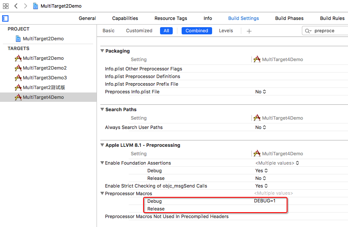This screenshot has width=348, height=227.
Task: Open the Always Search User Paths dropdown
Action: pyautogui.click(x=261, y=127)
